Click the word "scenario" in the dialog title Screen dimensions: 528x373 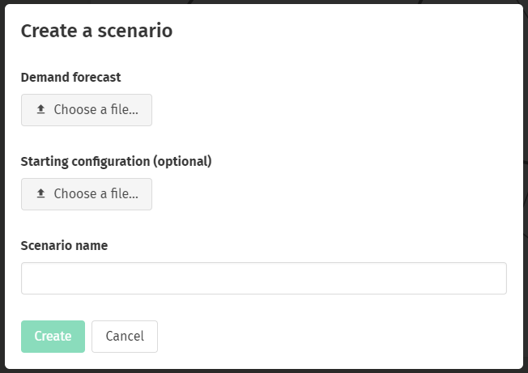[135, 31]
